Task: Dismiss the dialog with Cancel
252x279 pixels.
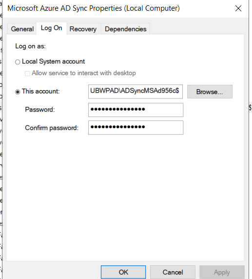Action: coord(173,272)
